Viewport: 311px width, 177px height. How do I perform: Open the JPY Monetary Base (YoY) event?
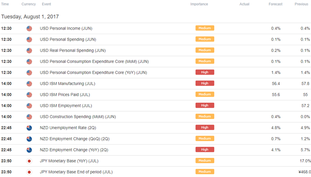pyautogui.click(x=69, y=161)
